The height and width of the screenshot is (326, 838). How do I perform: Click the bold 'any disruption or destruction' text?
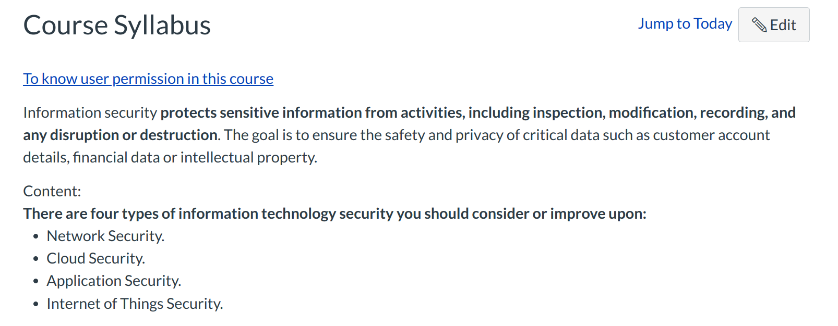[121, 135]
